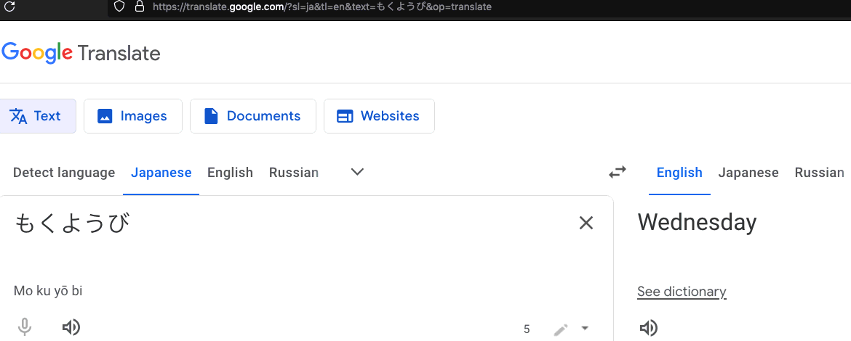This screenshot has width=851, height=341.
Task: Listen to the Japanese source text
Action: (71, 327)
